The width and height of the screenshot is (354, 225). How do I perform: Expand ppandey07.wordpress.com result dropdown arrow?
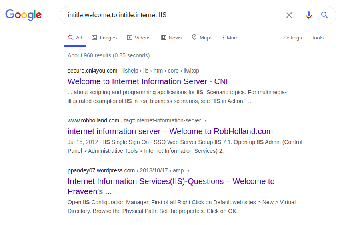(x=188, y=170)
